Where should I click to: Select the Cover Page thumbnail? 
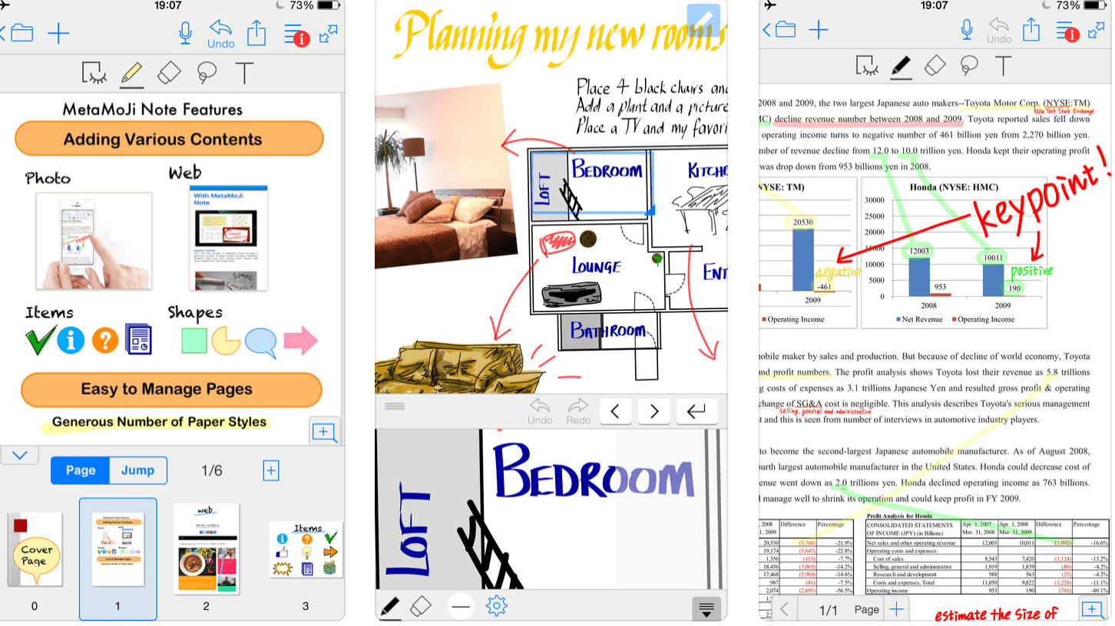click(x=35, y=550)
